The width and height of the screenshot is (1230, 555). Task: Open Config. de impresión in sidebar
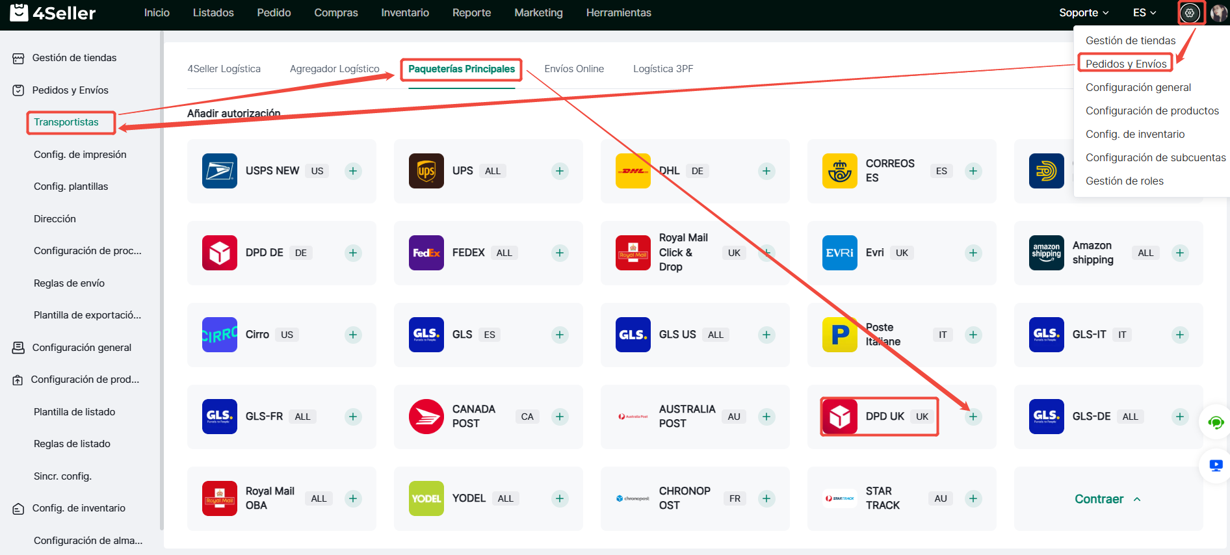tap(80, 155)
